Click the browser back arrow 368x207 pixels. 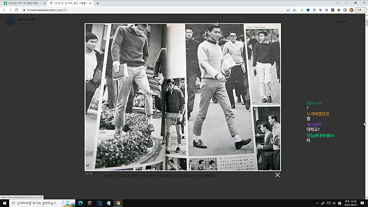pos(4,10)
